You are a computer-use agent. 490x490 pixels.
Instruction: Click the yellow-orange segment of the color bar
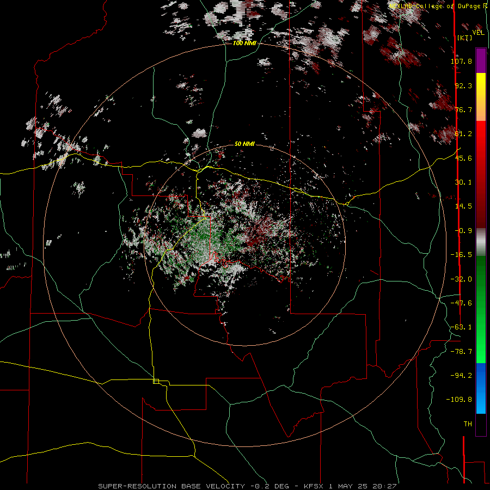481,97
